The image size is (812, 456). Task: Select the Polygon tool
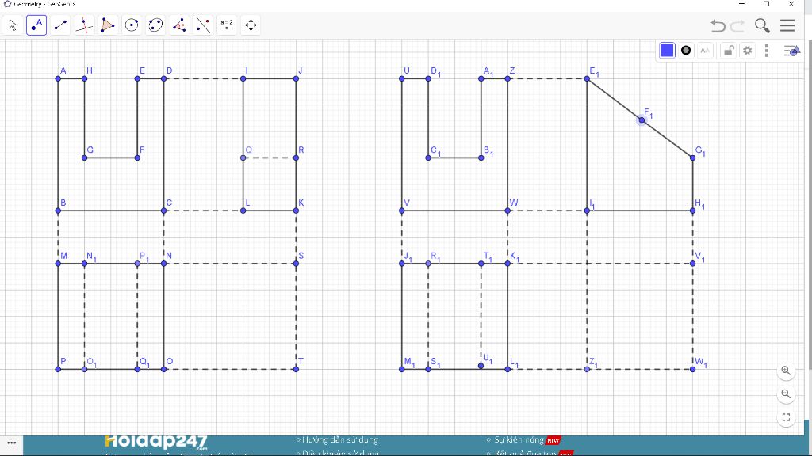pyautogui.click(x=108, y=25)
